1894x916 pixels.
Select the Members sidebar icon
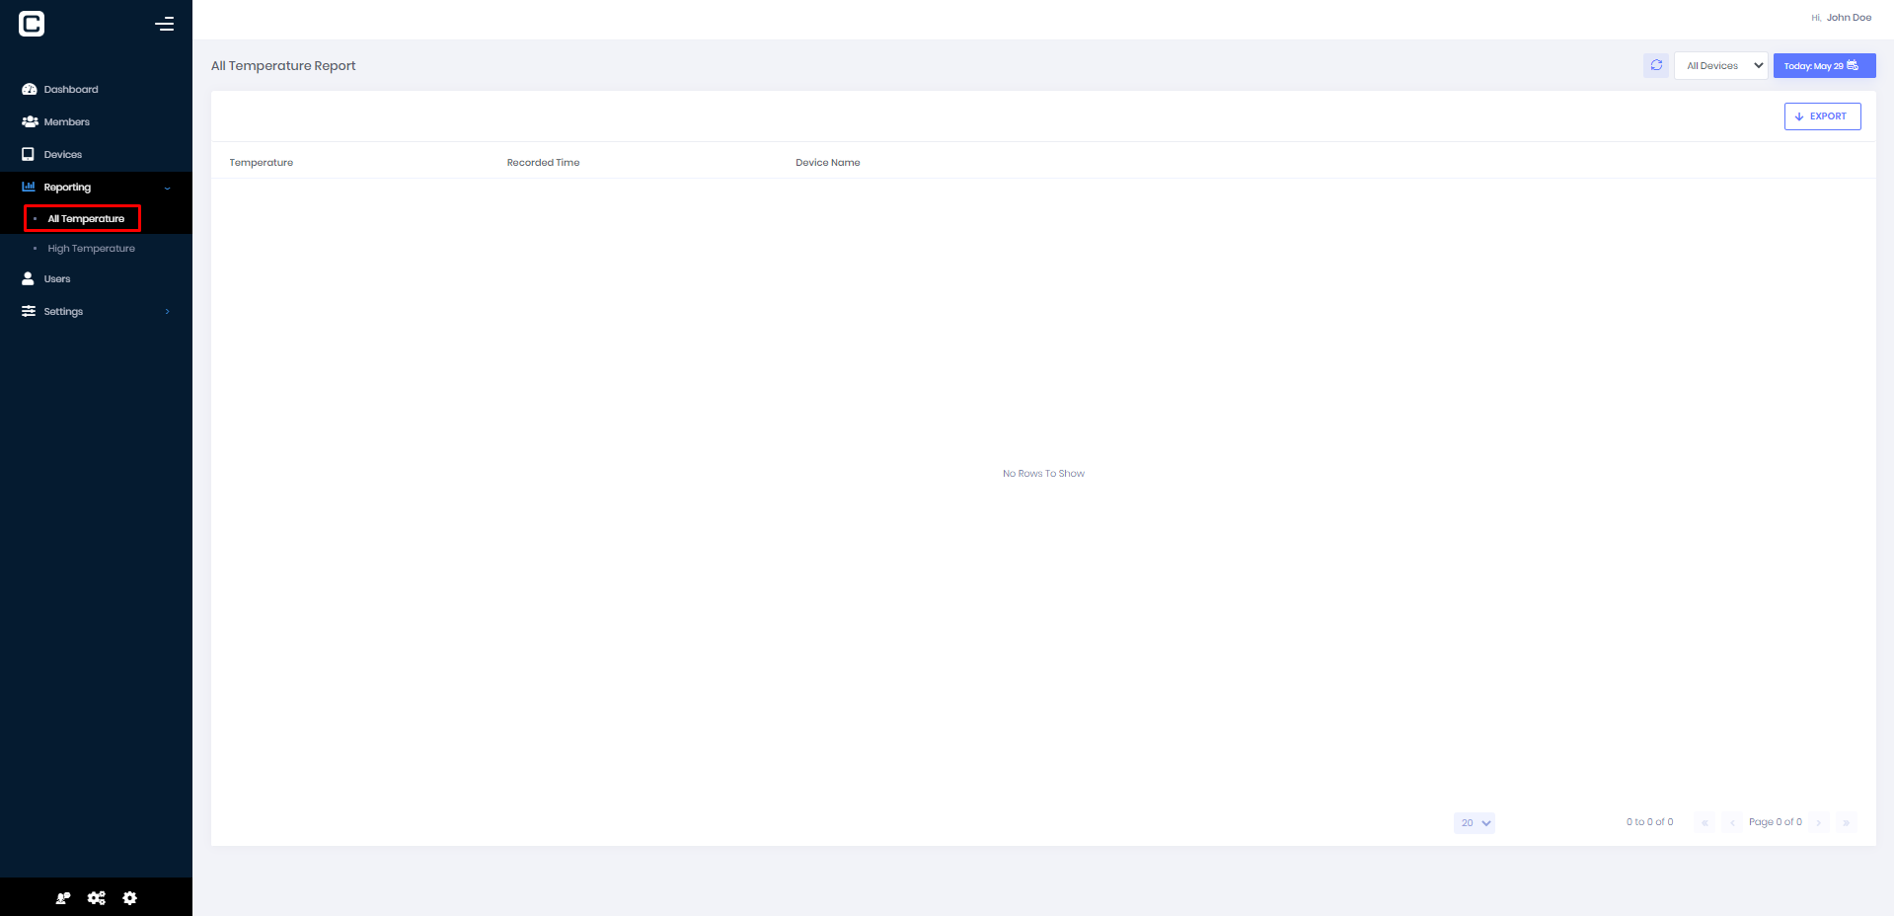pyautogui.click(x=30, y=120)
